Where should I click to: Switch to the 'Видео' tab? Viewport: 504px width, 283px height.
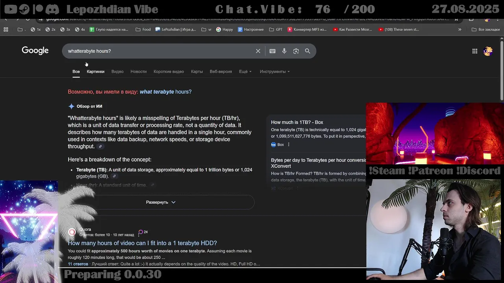117,72
